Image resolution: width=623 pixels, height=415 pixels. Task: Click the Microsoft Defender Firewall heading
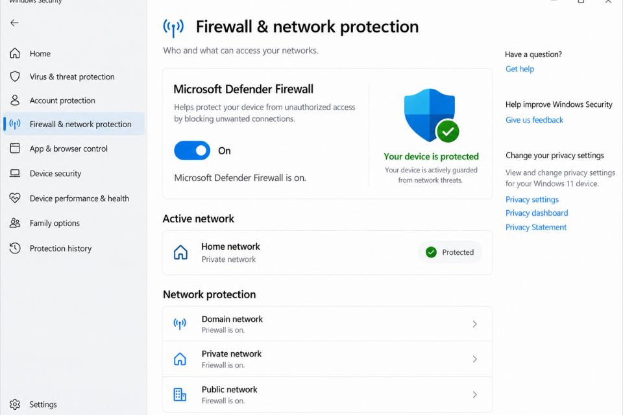pyautogui.click(x=243, y=89)
